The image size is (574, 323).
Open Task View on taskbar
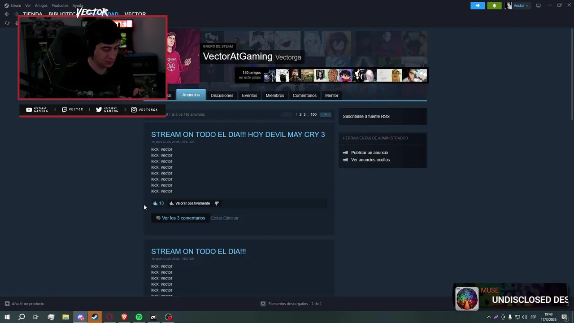coord(36,317)
